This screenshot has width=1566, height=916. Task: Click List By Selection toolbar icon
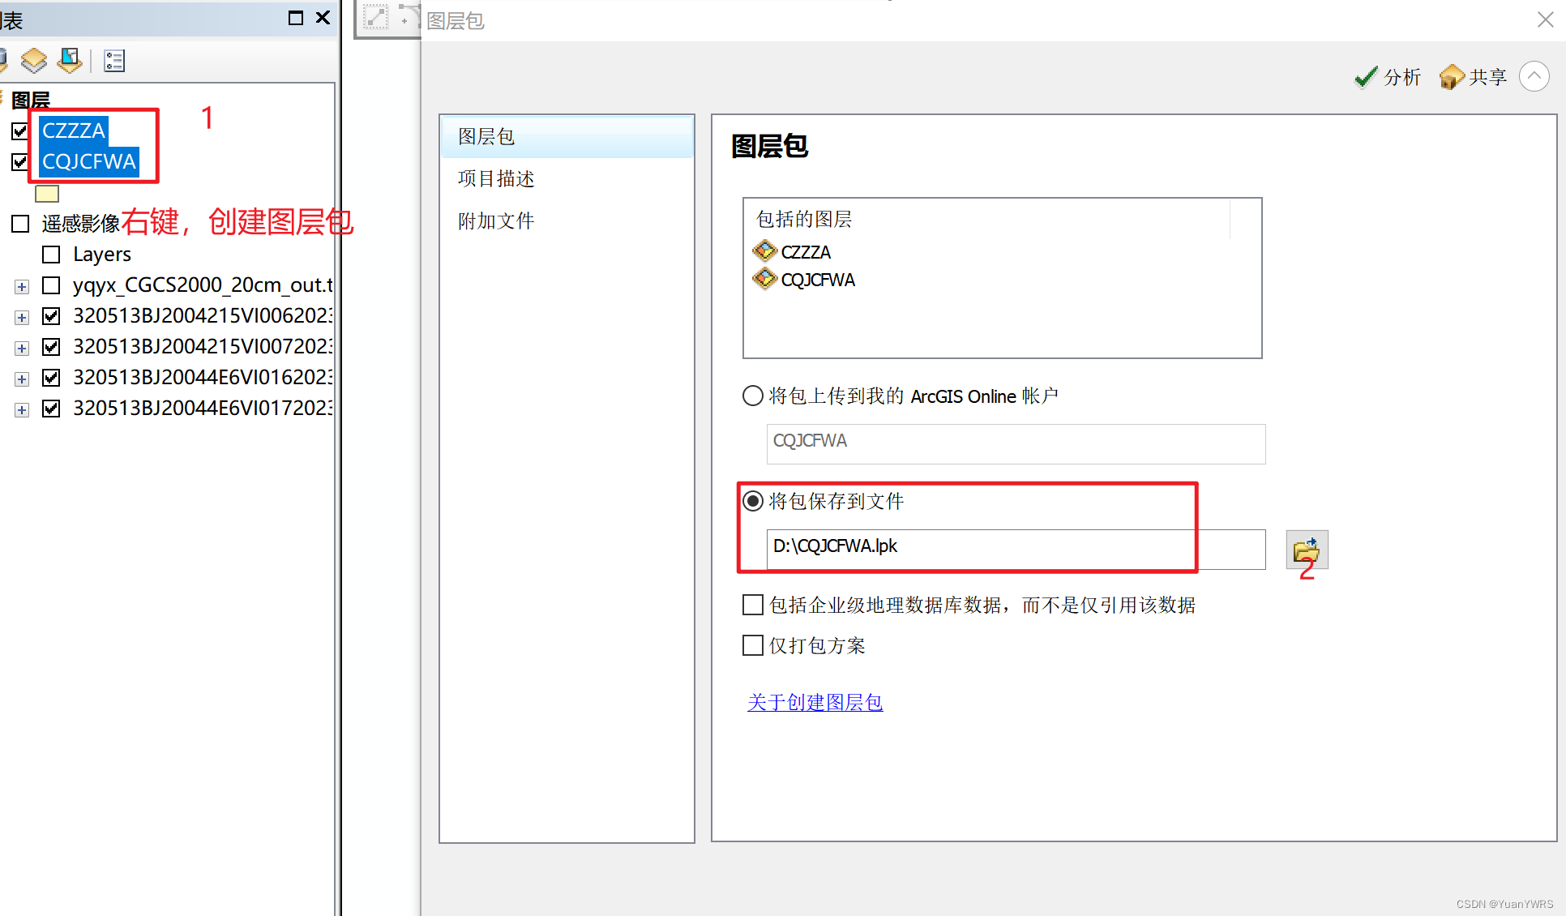coord(71,61)
